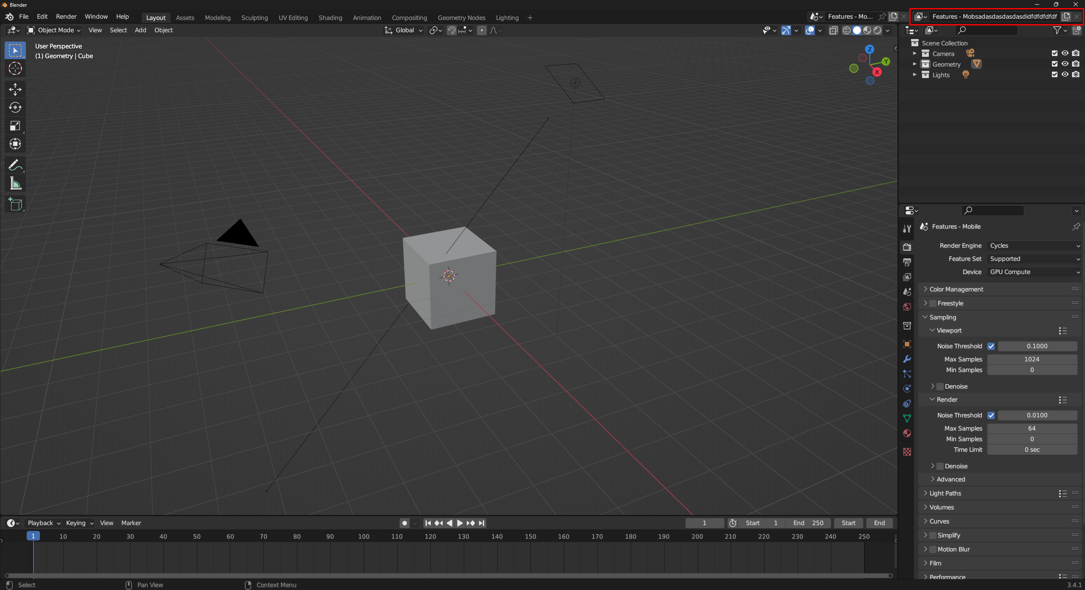The height and width of the screenshot is (590, 1085).
Task: Select the Cursor tool in toolbar
Action: (x=15, y=68)
